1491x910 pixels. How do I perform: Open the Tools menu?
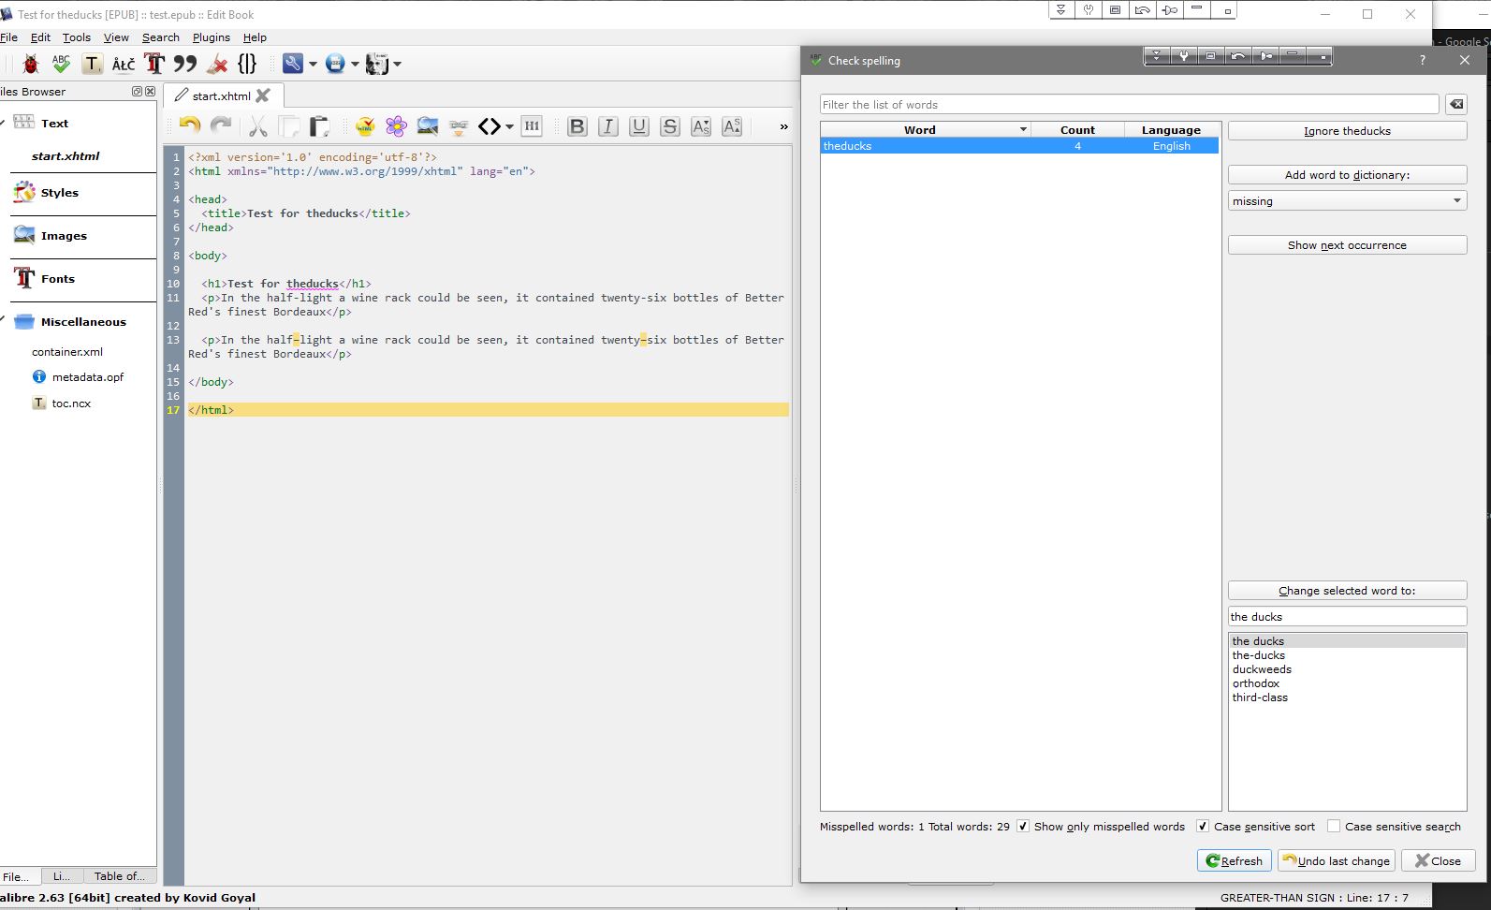click(77, 37)
